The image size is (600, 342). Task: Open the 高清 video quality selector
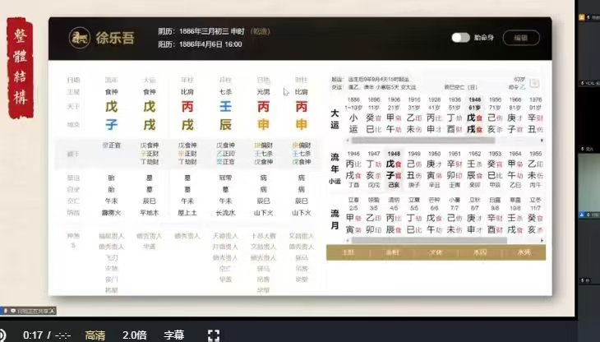(95, 335)
